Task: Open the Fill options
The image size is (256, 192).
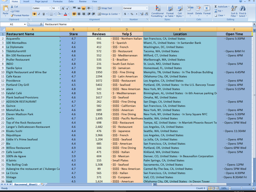Action: click(x=218, y=11)
